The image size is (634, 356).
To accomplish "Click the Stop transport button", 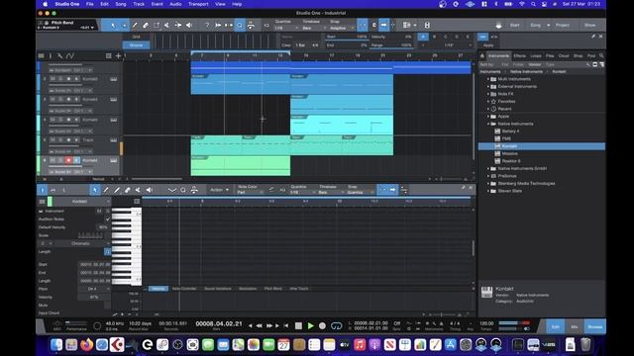I will point(298,325).
